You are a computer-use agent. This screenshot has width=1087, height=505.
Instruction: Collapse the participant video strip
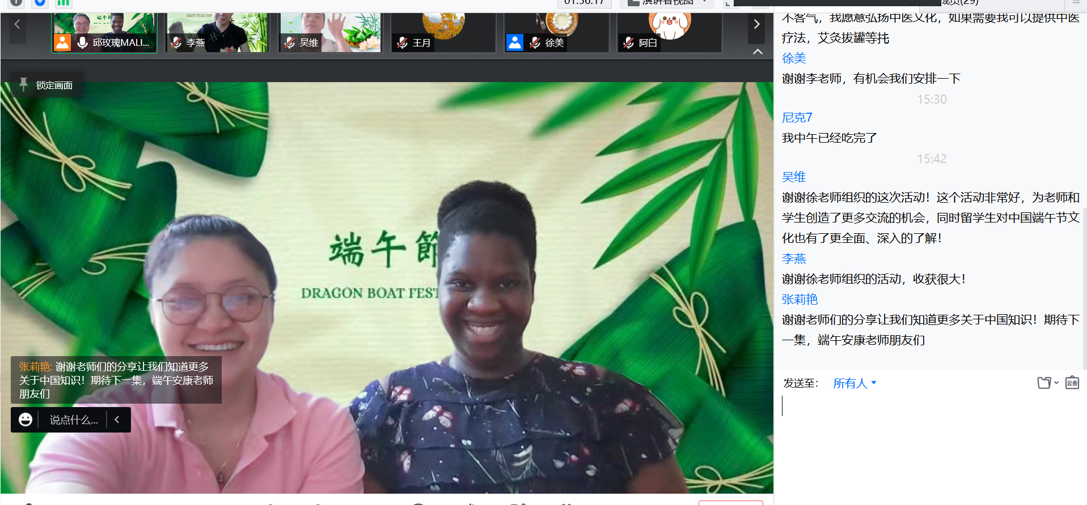click(x=757, y=52)
